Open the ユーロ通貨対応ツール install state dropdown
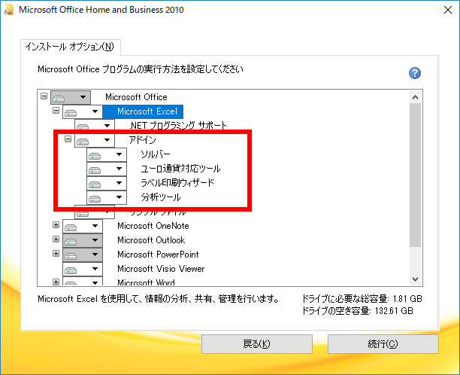The height and width of the screenshot is (375, 460). click(x=107, y=169)
